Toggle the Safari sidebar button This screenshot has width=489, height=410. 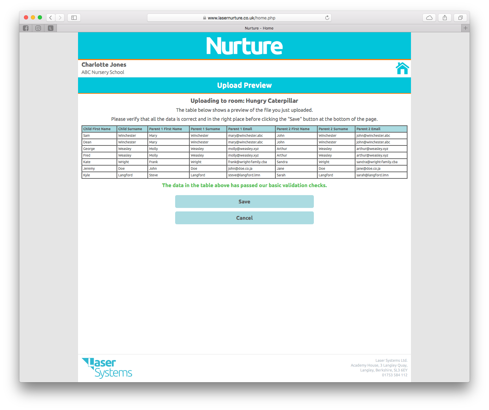[x=74, y=18]
